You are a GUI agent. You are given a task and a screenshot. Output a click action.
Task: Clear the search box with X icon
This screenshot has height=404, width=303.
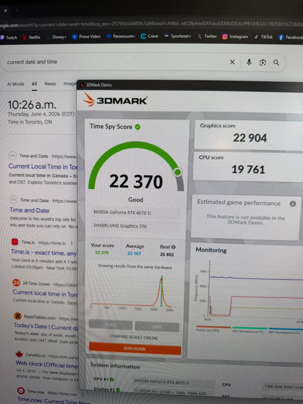pos(232,62)
